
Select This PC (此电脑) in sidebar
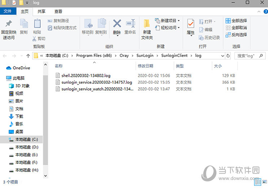pyautogui.click(x=15, y=78)
